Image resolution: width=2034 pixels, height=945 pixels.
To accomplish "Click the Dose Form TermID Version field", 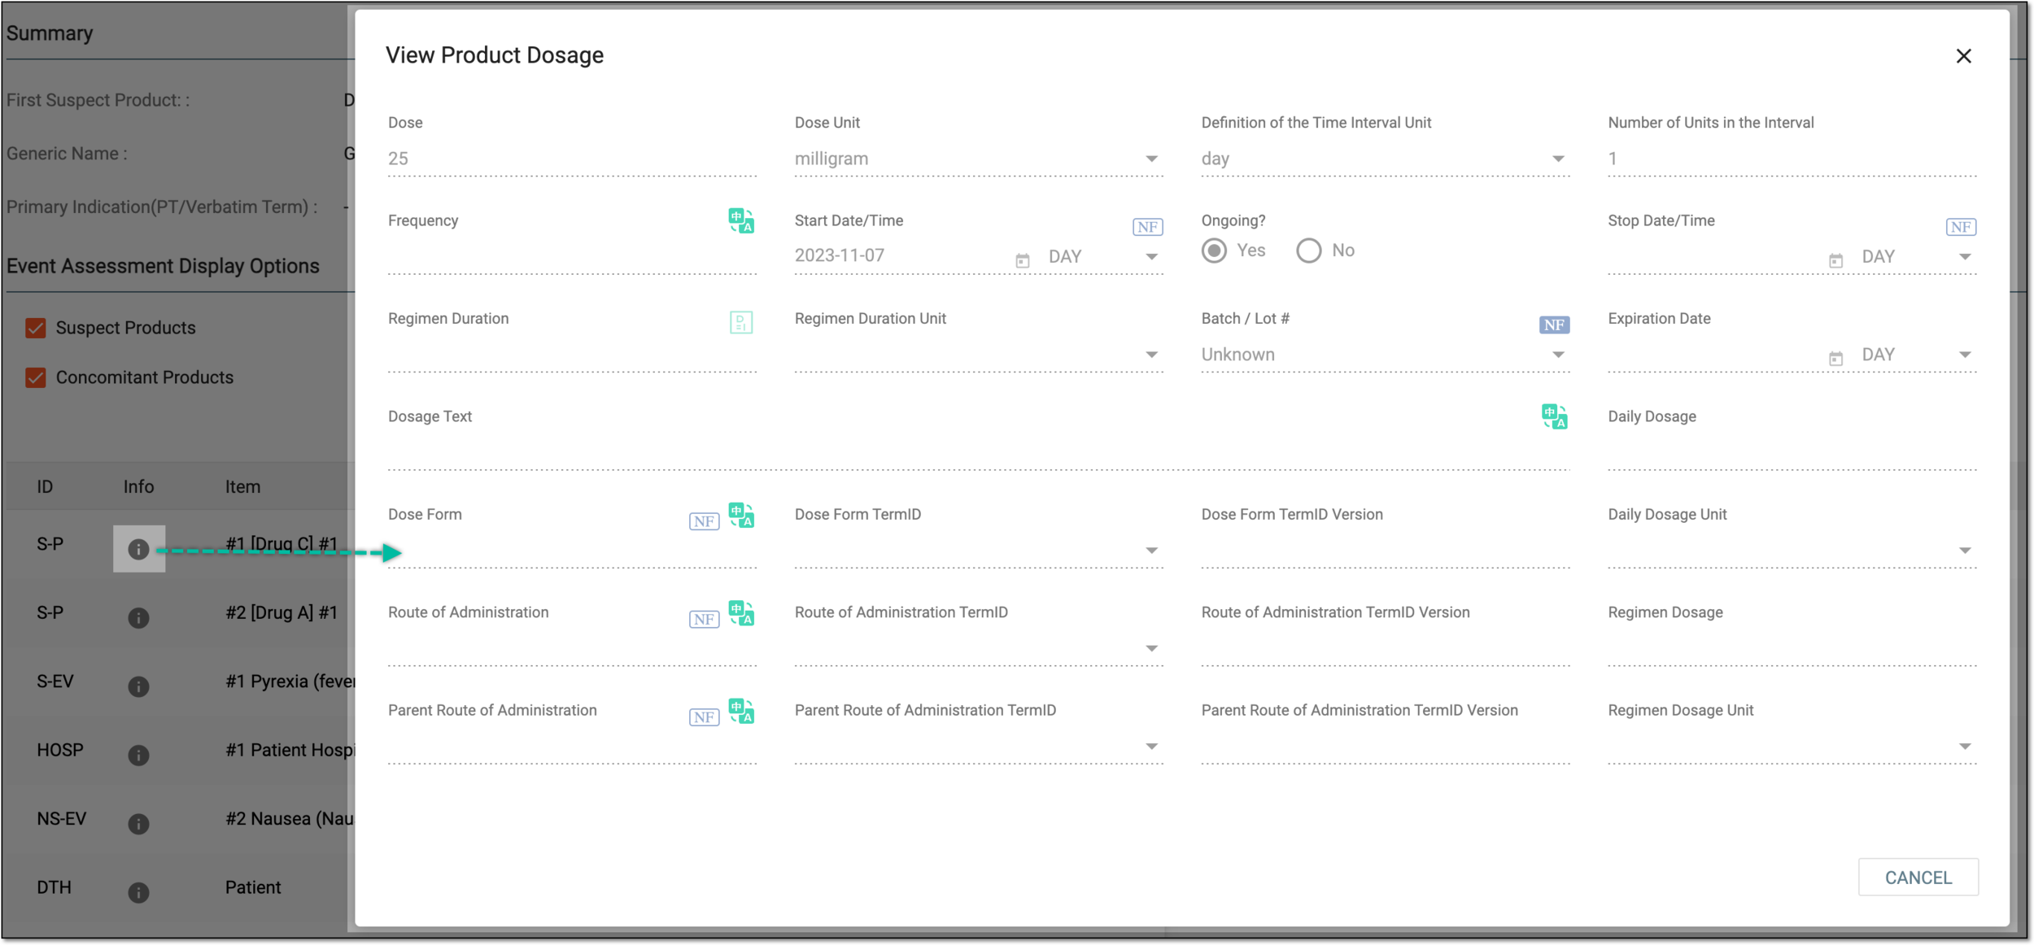I will pos(1385,551).
